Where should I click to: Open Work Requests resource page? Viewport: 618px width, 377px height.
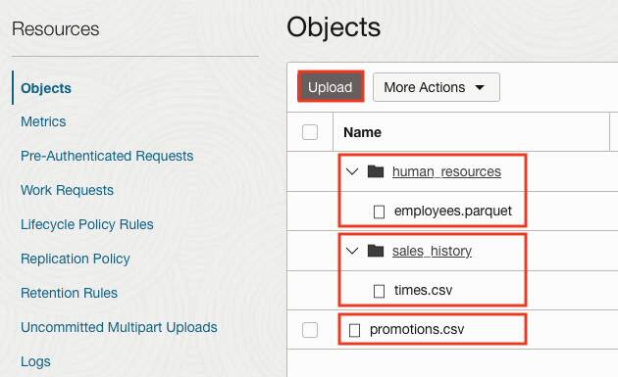[67, 190]
